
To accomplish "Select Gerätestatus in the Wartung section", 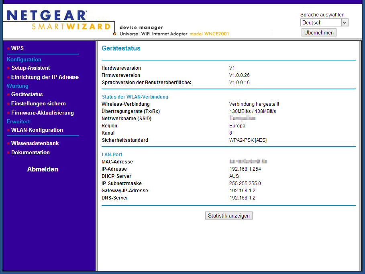I will tap(27, 94).
